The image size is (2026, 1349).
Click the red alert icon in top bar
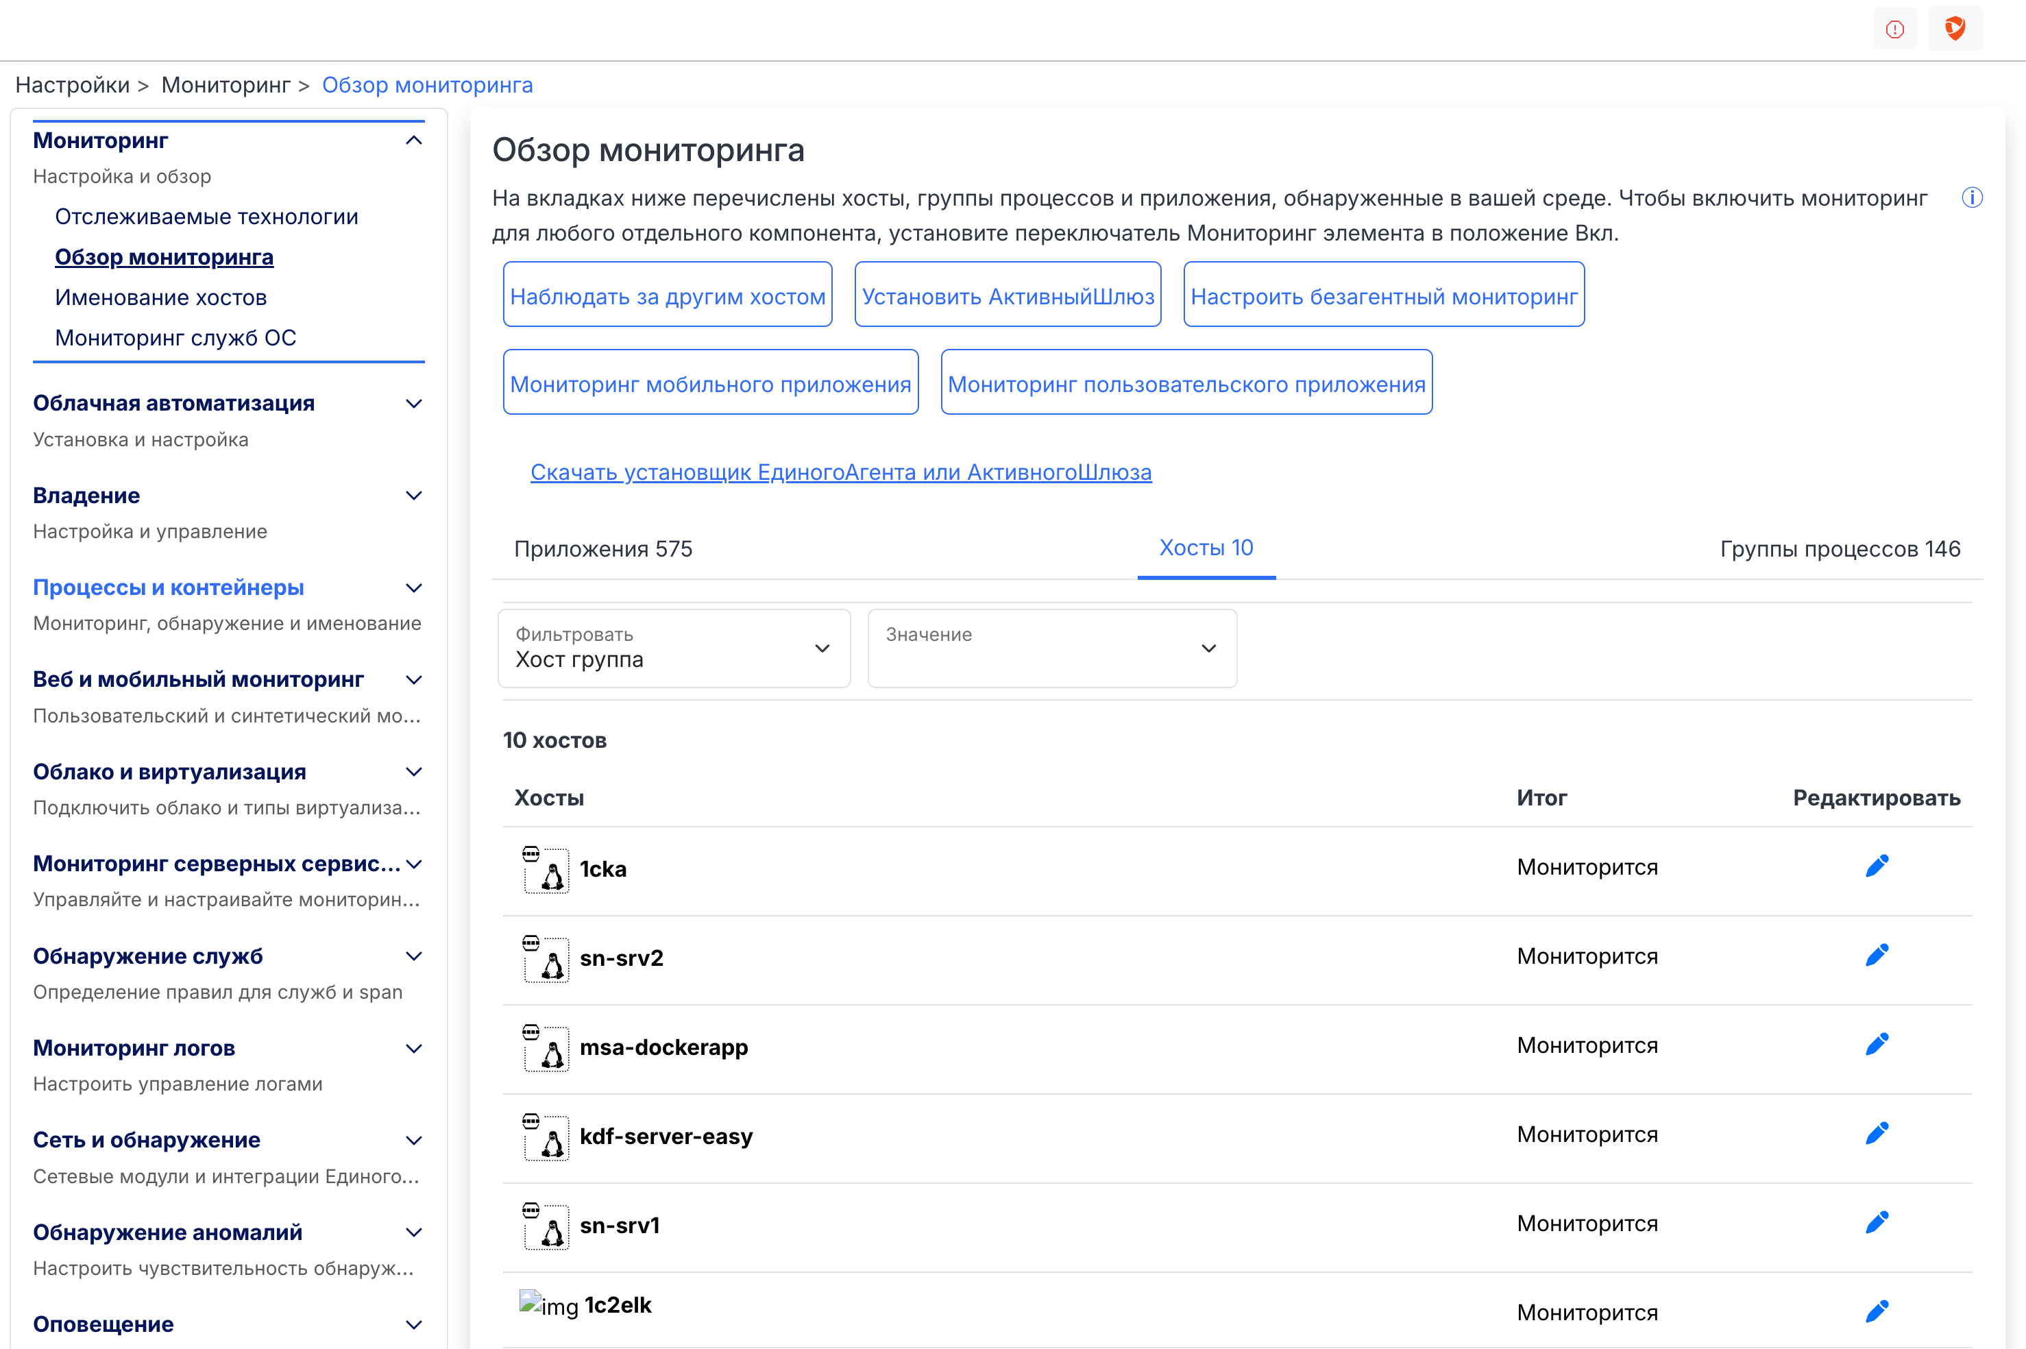[1894, 29]
